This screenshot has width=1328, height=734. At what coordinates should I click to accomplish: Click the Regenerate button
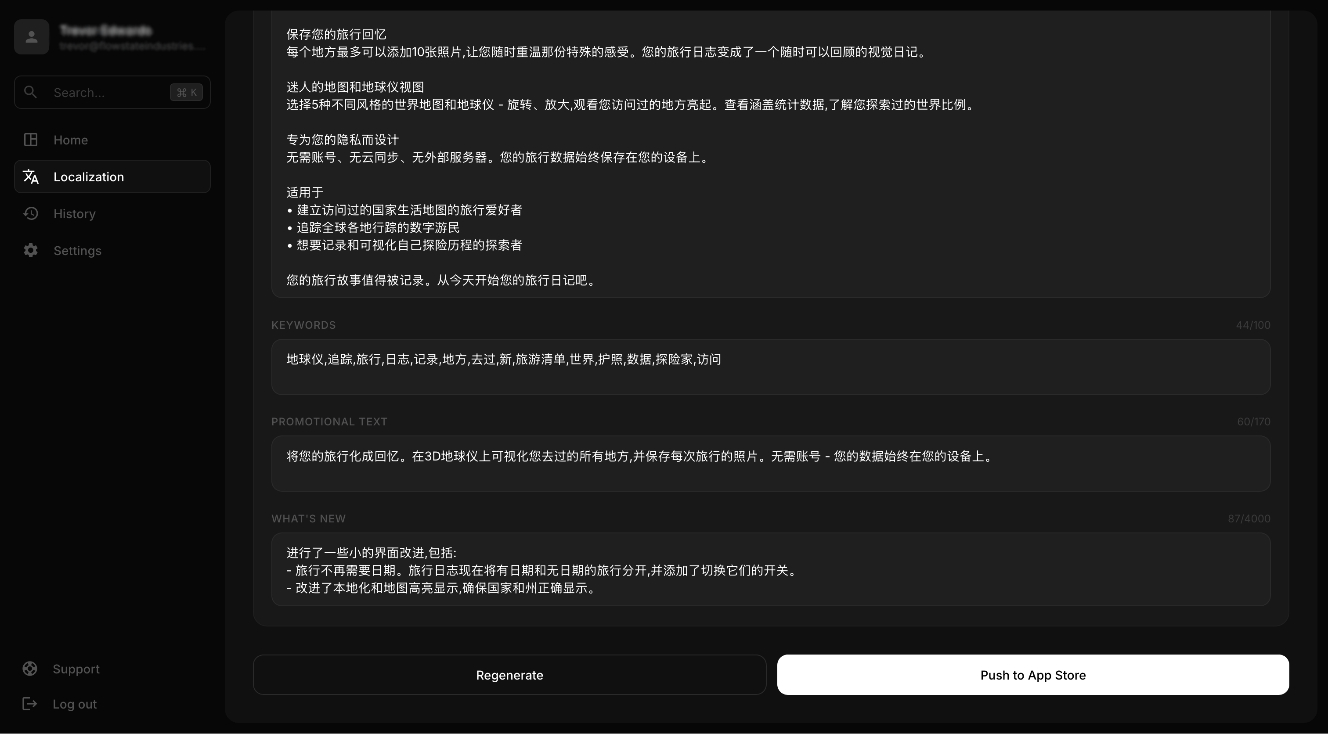point(509,675)
